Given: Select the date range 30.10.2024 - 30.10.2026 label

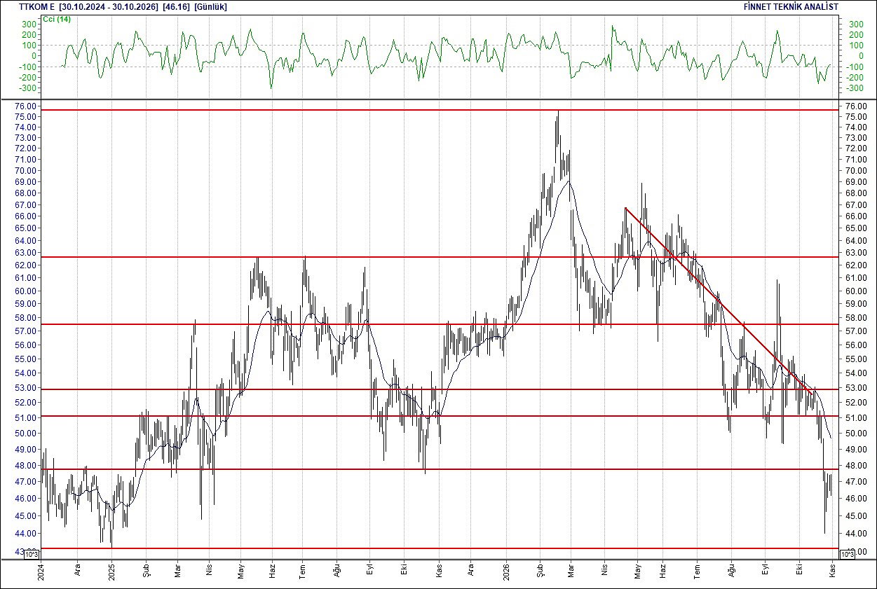Looking at the screenshot, I should pos(109,6).
